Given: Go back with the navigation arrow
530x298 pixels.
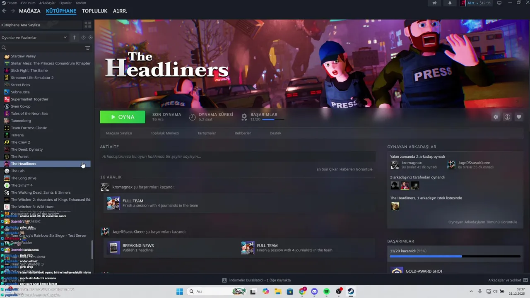Looking at the screenshot, I should [4, 11].
